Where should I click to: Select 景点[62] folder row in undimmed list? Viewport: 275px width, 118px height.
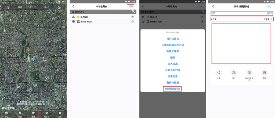click(103, 17)
